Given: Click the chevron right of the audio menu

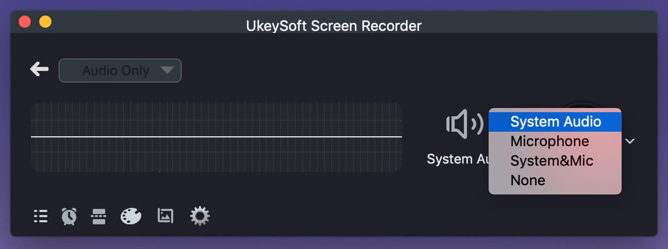Looking at the screenshot, I should pyautogui.click(x=630, y=141).
